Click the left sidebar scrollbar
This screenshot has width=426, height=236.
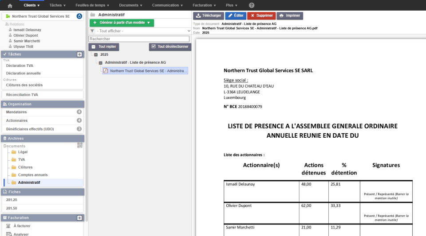[87, 116]
